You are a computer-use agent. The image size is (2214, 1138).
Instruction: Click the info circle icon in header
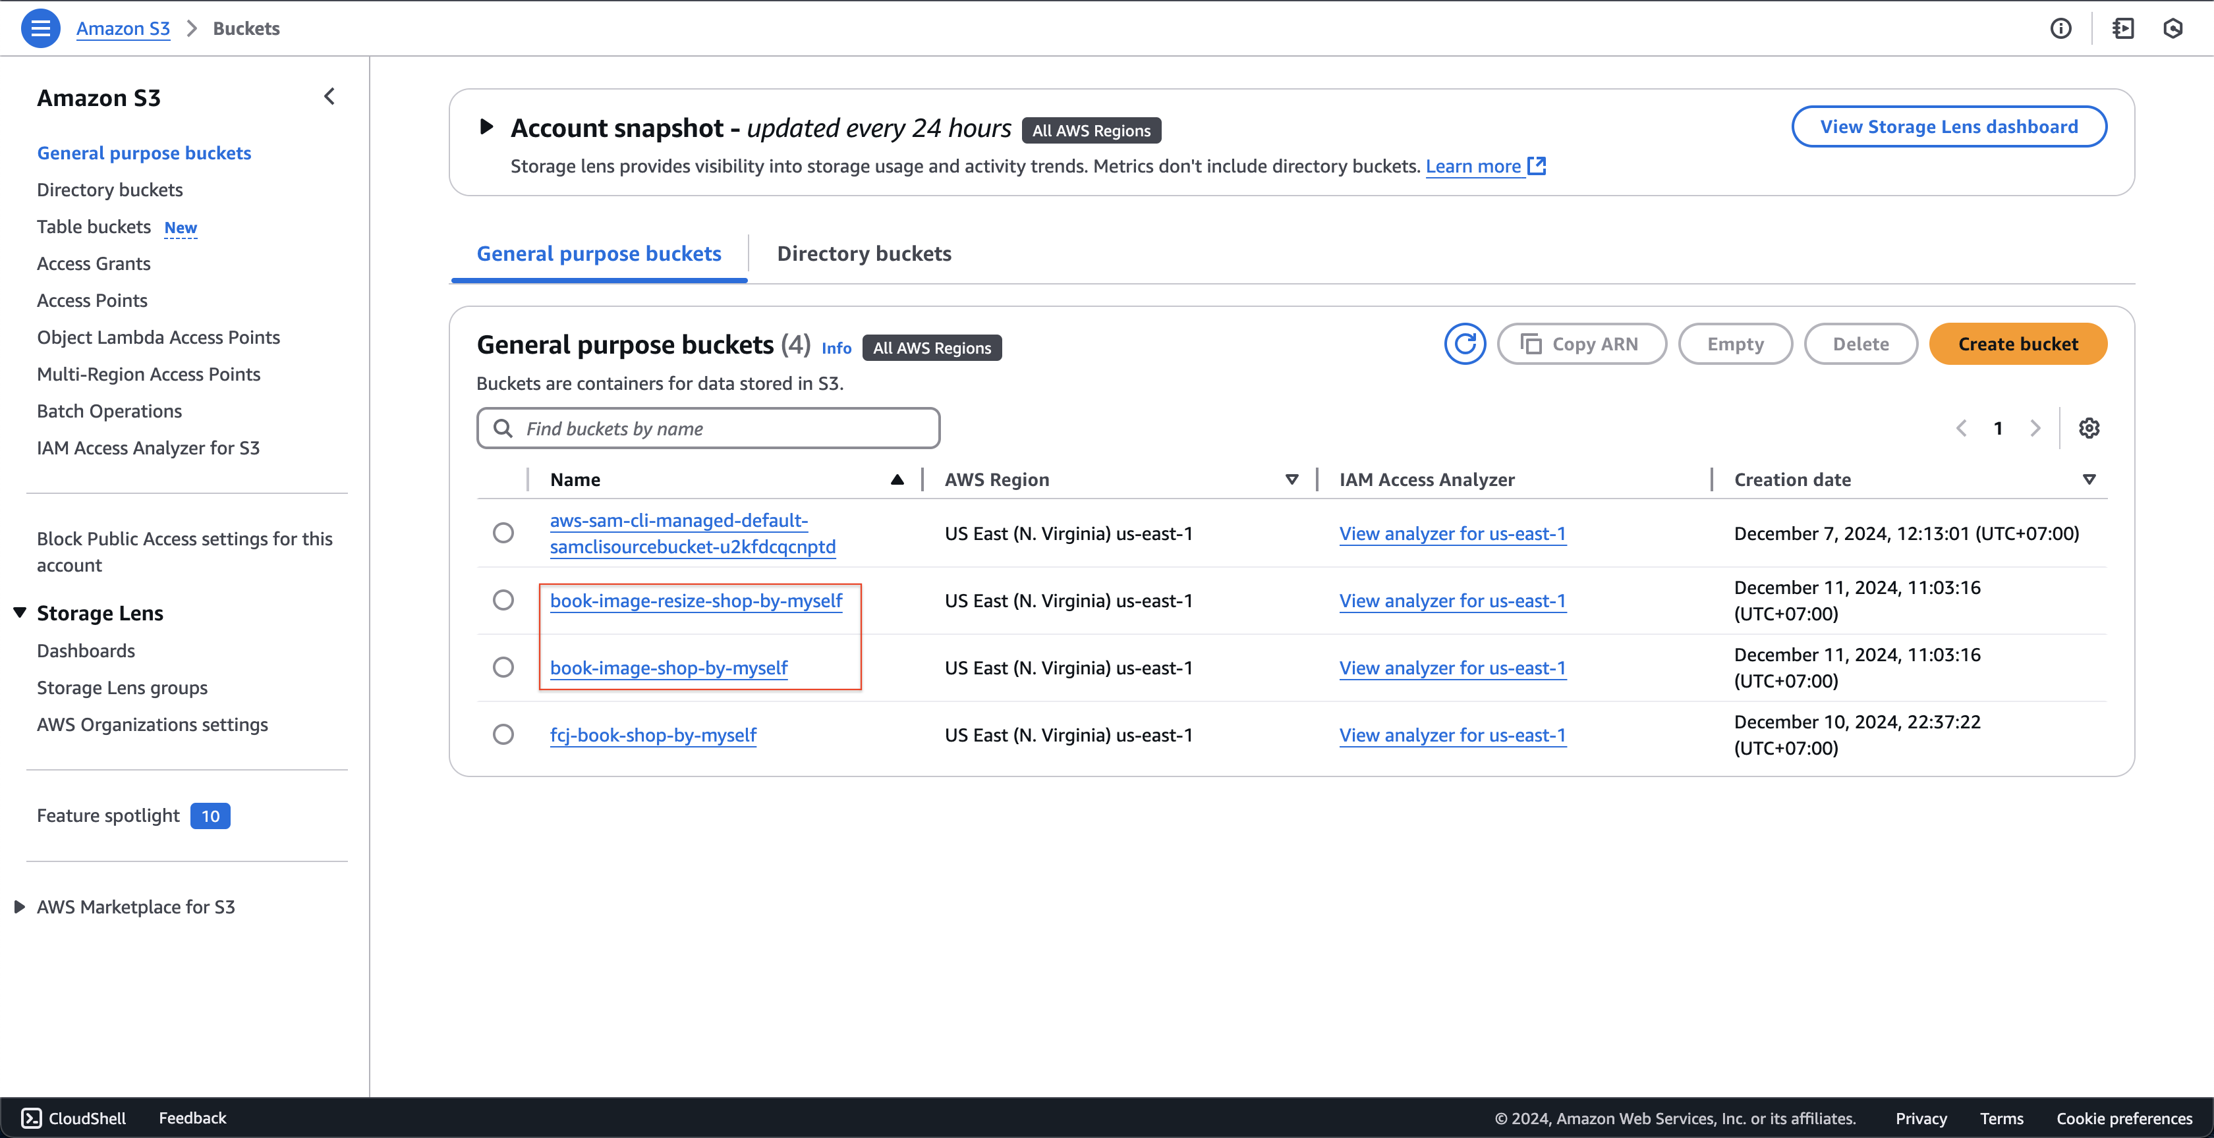2060,28
